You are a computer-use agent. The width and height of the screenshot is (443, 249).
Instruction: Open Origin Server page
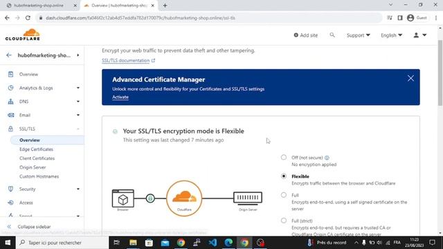pos(33,167)
